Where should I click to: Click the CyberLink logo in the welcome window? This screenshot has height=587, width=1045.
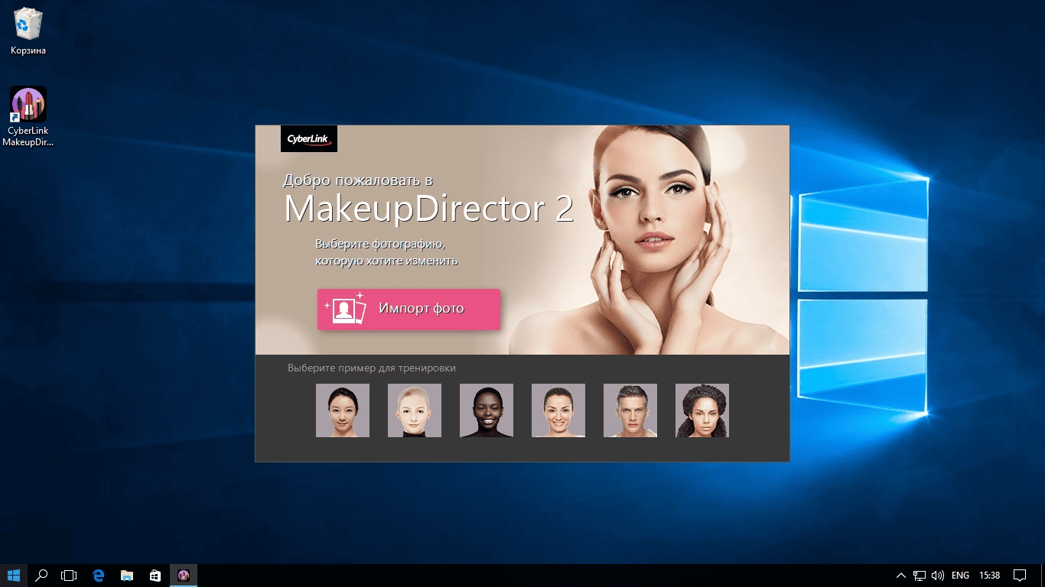click(x=309, y=138)
